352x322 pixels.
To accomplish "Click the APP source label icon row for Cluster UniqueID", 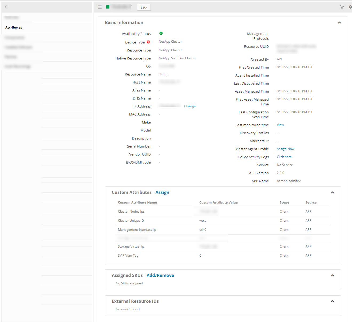I will click(308, 220).
